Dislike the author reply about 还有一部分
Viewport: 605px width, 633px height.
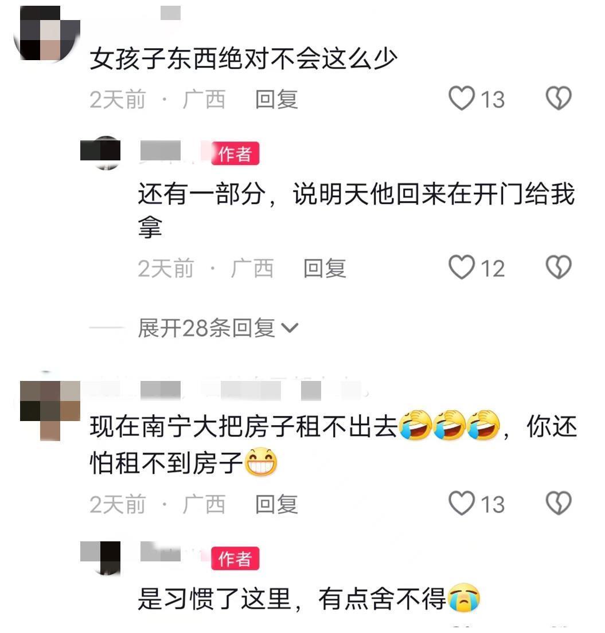(559, 268)
